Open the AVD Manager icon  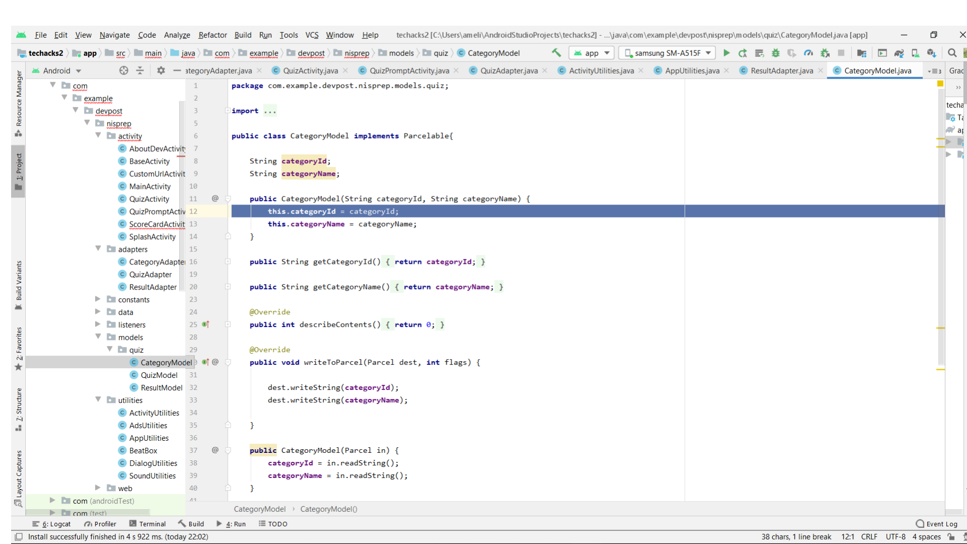tap(915, 53)
